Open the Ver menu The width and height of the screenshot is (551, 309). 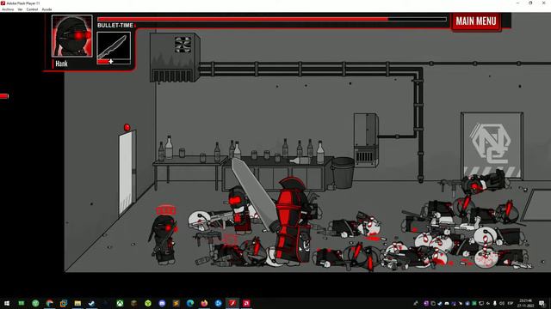click(x=20, y=9)
